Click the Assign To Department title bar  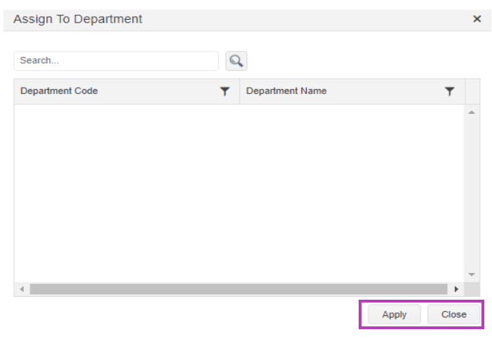pos(247,20)
